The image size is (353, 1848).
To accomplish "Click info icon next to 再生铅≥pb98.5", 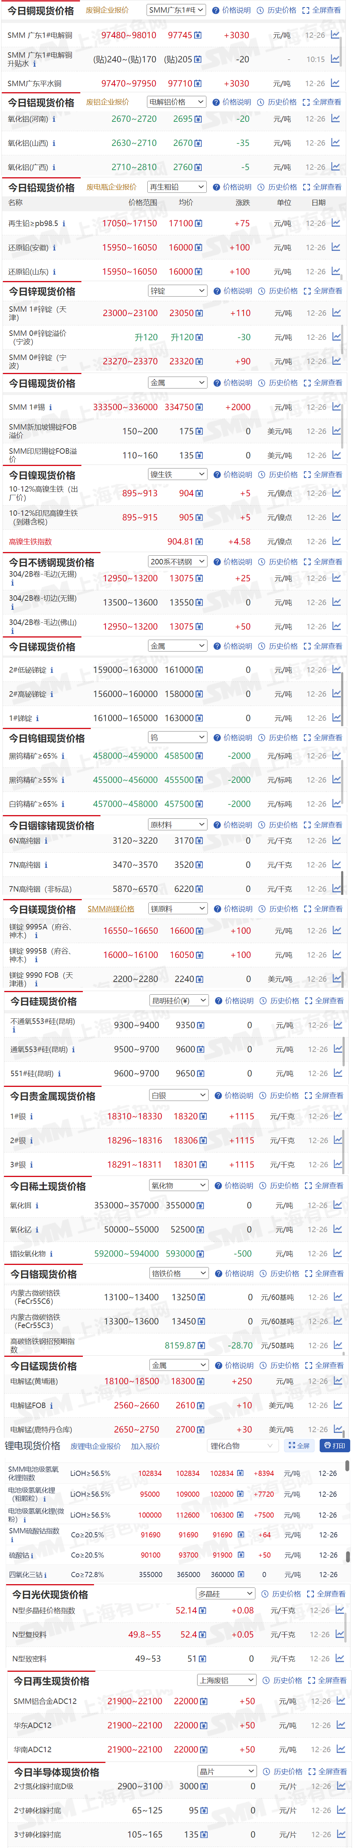I will coord(64,224).
